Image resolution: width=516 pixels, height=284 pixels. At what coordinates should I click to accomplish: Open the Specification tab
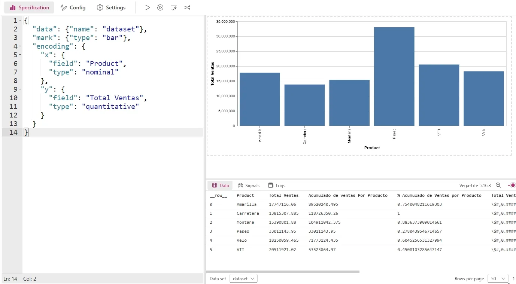point(29,7)
